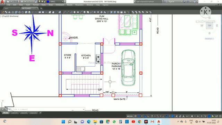The image size is (222, 125).
Task: Select the Scale tool
Action: (26, 12)
